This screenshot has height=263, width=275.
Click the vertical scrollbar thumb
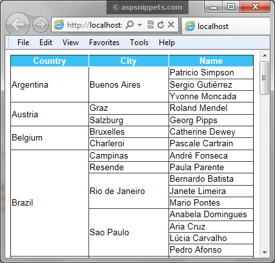(x=265, y=78)
